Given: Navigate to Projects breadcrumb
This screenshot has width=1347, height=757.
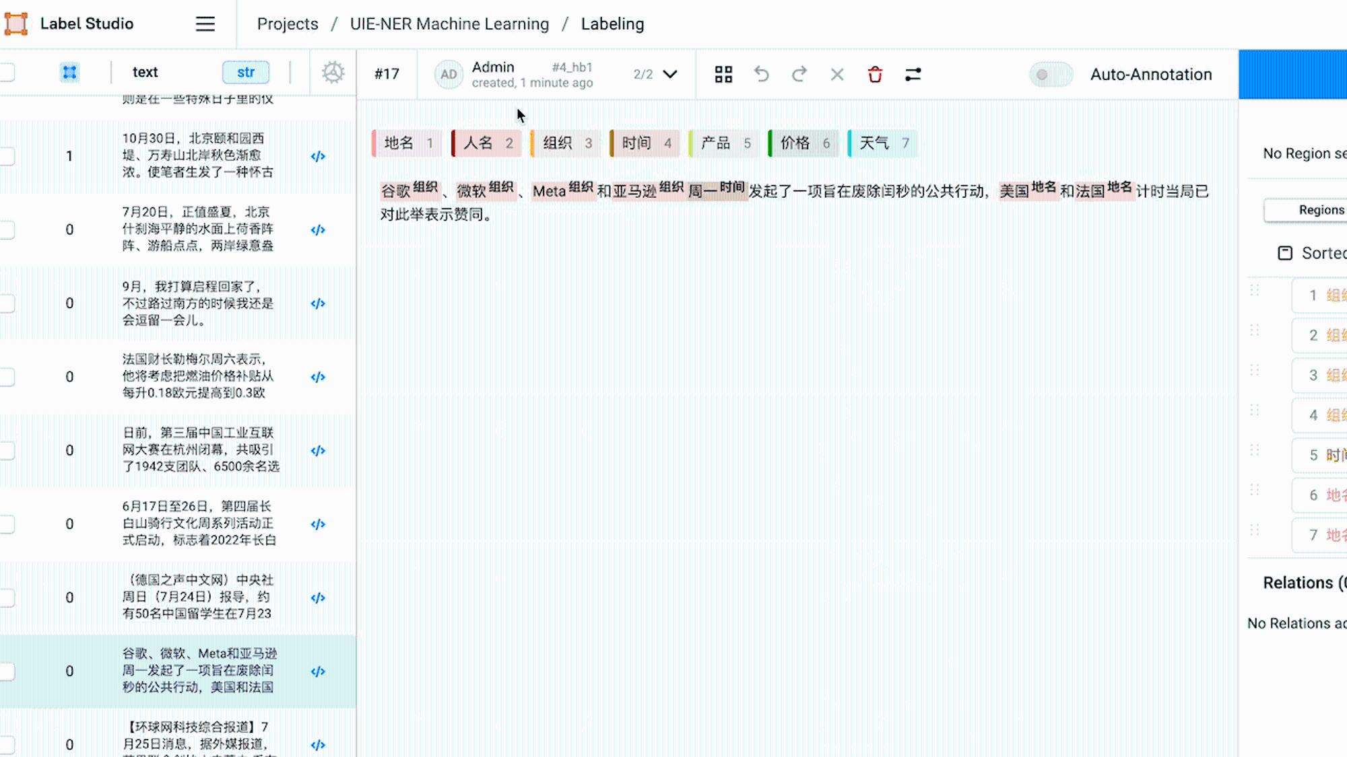Looking at the screenshot, I should (288, 24).
